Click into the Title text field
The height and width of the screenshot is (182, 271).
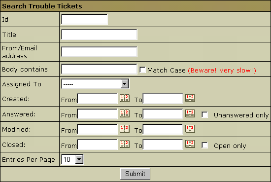99,35
